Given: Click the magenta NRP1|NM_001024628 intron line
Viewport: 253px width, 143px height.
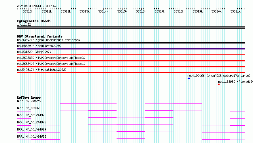Looking at the screenshot, I should pyautogui.click(x=131, y=139).
